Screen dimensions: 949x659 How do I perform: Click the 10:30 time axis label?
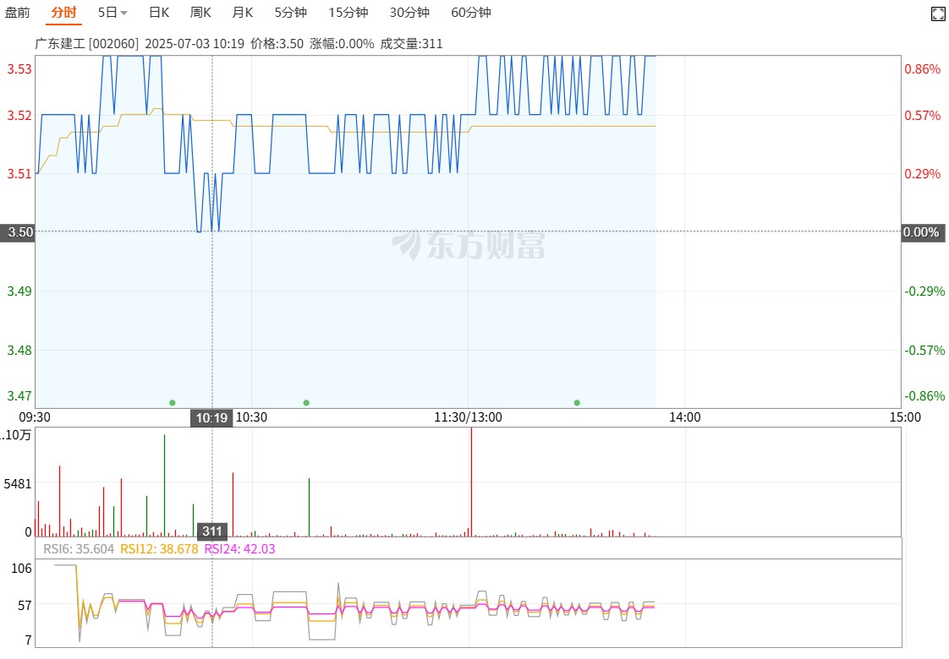pyautogui.click(x=251, y=417)
